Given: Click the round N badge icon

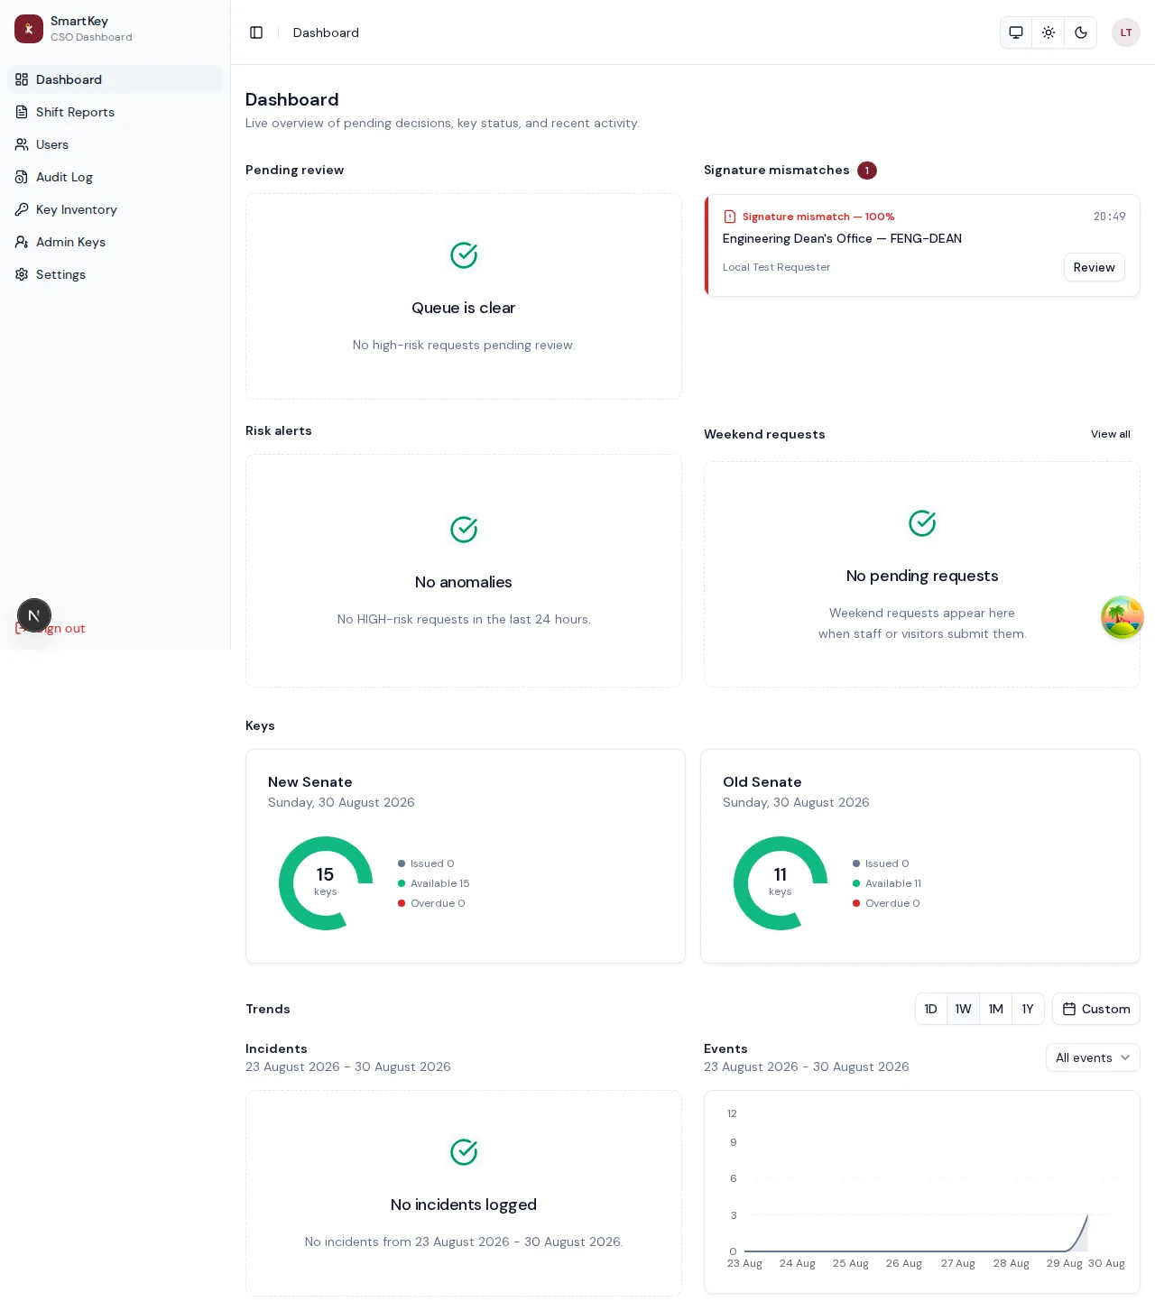Looking at the screenshot, I should click(34, 615).
